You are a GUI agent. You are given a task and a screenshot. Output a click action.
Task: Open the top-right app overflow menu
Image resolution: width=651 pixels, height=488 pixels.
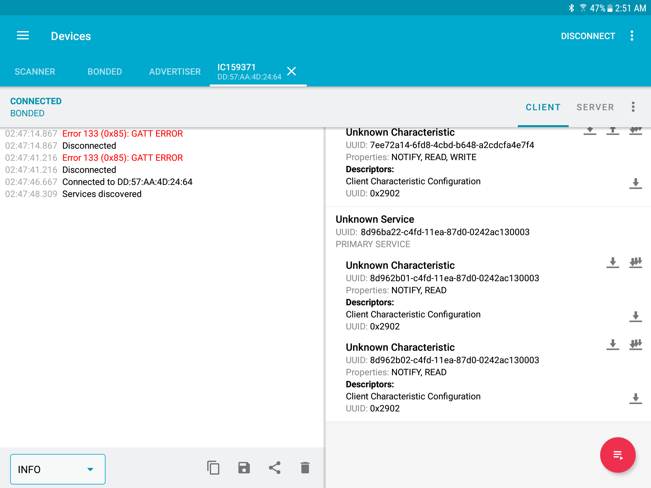[632, 36]
